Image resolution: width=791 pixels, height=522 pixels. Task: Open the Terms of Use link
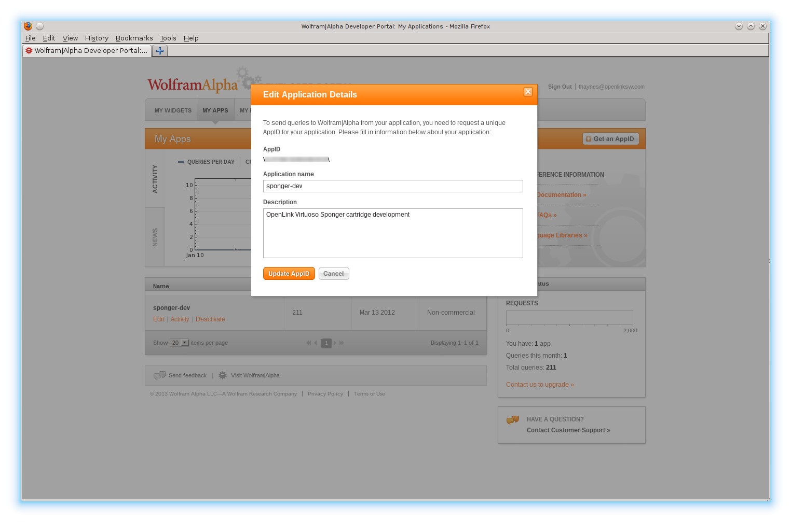[370, 394]
